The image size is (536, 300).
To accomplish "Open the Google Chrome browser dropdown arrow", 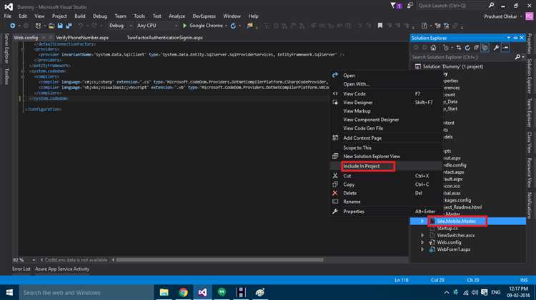I will [226, 26].
